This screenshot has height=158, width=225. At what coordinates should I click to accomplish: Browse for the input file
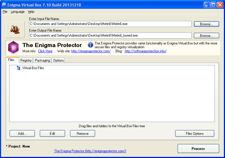click(x=206, y=24)
